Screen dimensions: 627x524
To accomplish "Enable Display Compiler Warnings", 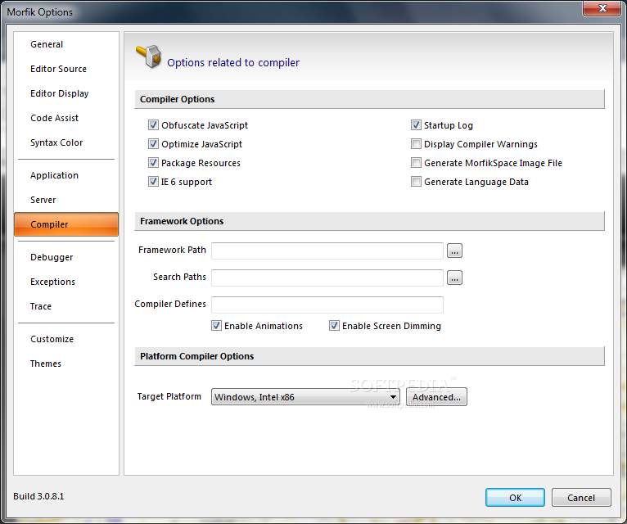I will coord(416,143).
